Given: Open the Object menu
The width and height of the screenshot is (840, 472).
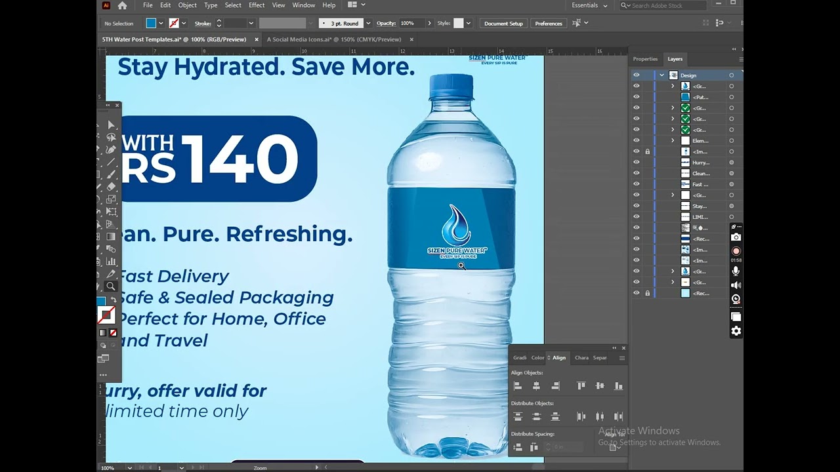Looking at the screenshot, I should pyautogui.click(x=187, y=5).
